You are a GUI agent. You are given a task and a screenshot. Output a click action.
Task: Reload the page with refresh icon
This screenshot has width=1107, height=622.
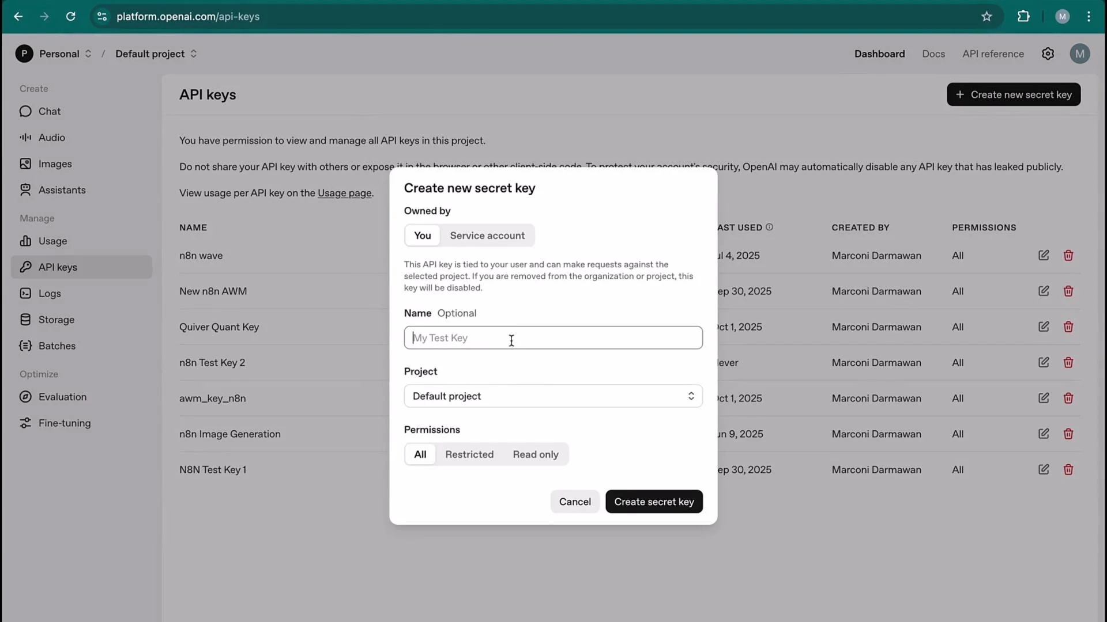[70, 17]
